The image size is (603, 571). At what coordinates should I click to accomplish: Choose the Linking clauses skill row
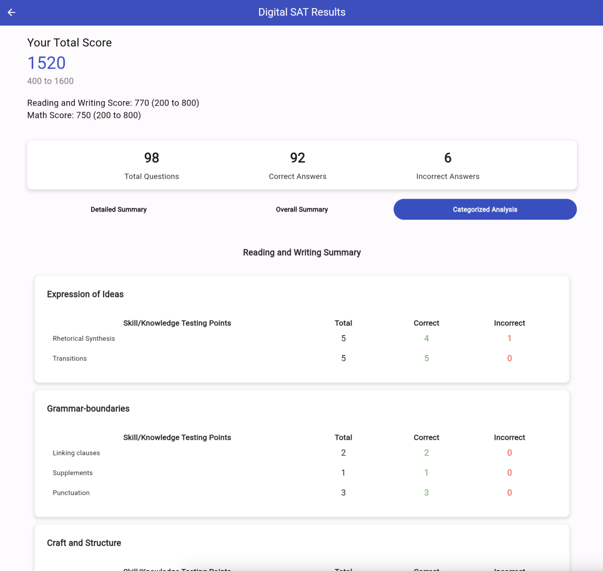[x=76, y=453]
